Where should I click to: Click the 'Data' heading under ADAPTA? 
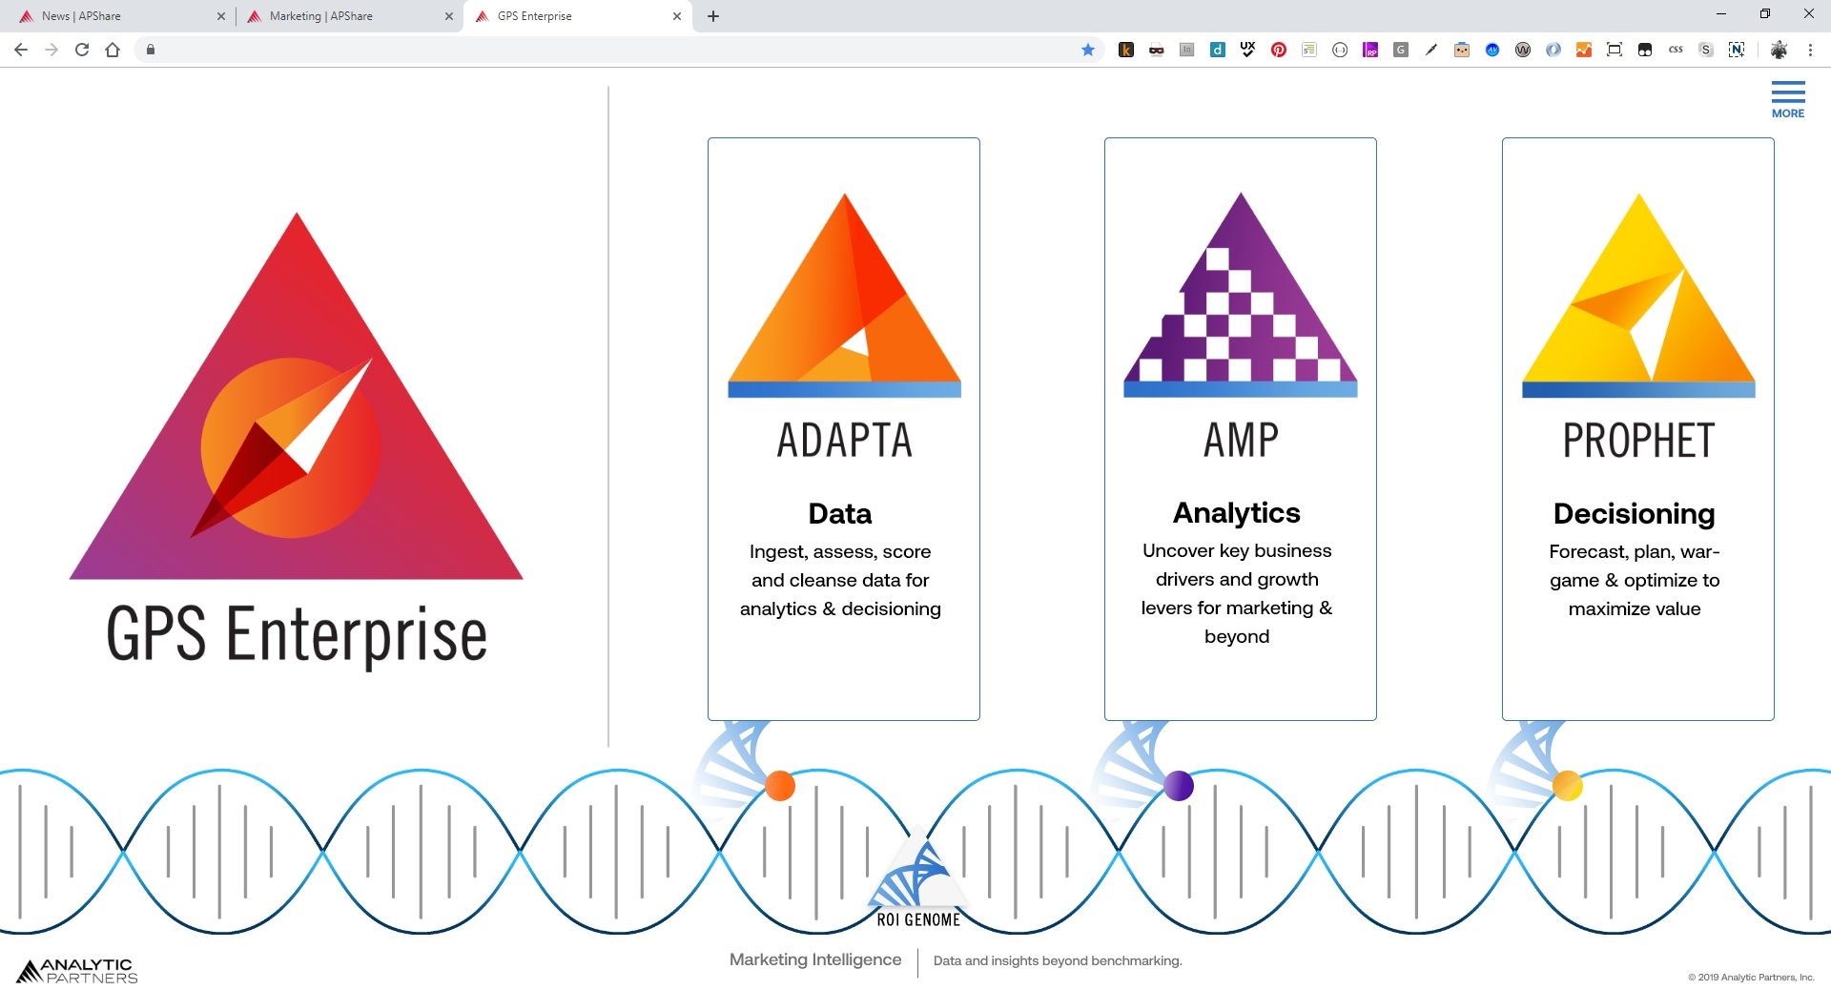[840, 514]
